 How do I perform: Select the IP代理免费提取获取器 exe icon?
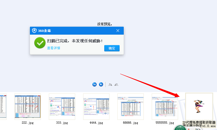coord(199,106)
